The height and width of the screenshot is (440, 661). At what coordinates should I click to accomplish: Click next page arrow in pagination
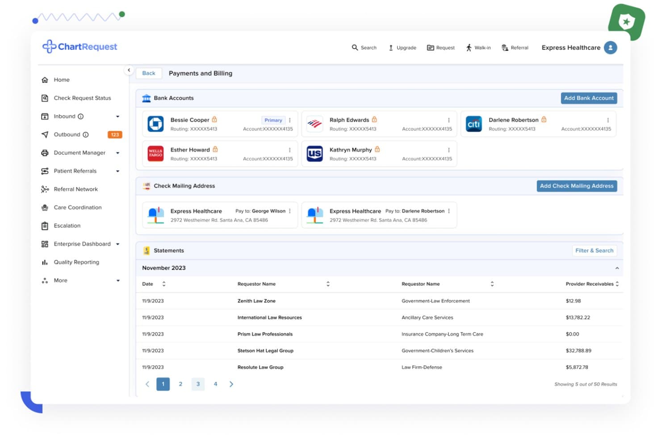pos(231,384)
